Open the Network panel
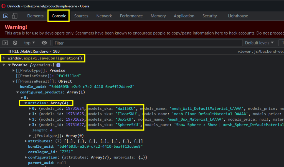This screenshot has height=167, width=284. coord(104,16)
